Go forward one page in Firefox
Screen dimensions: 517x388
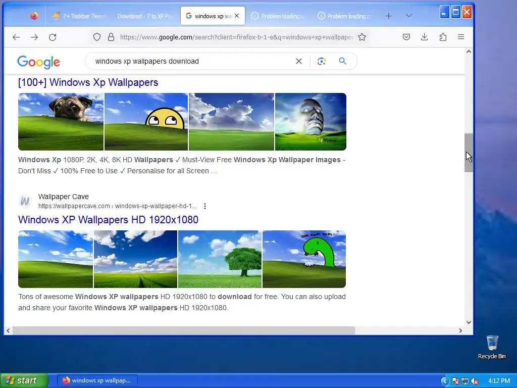tap(34, 37)
